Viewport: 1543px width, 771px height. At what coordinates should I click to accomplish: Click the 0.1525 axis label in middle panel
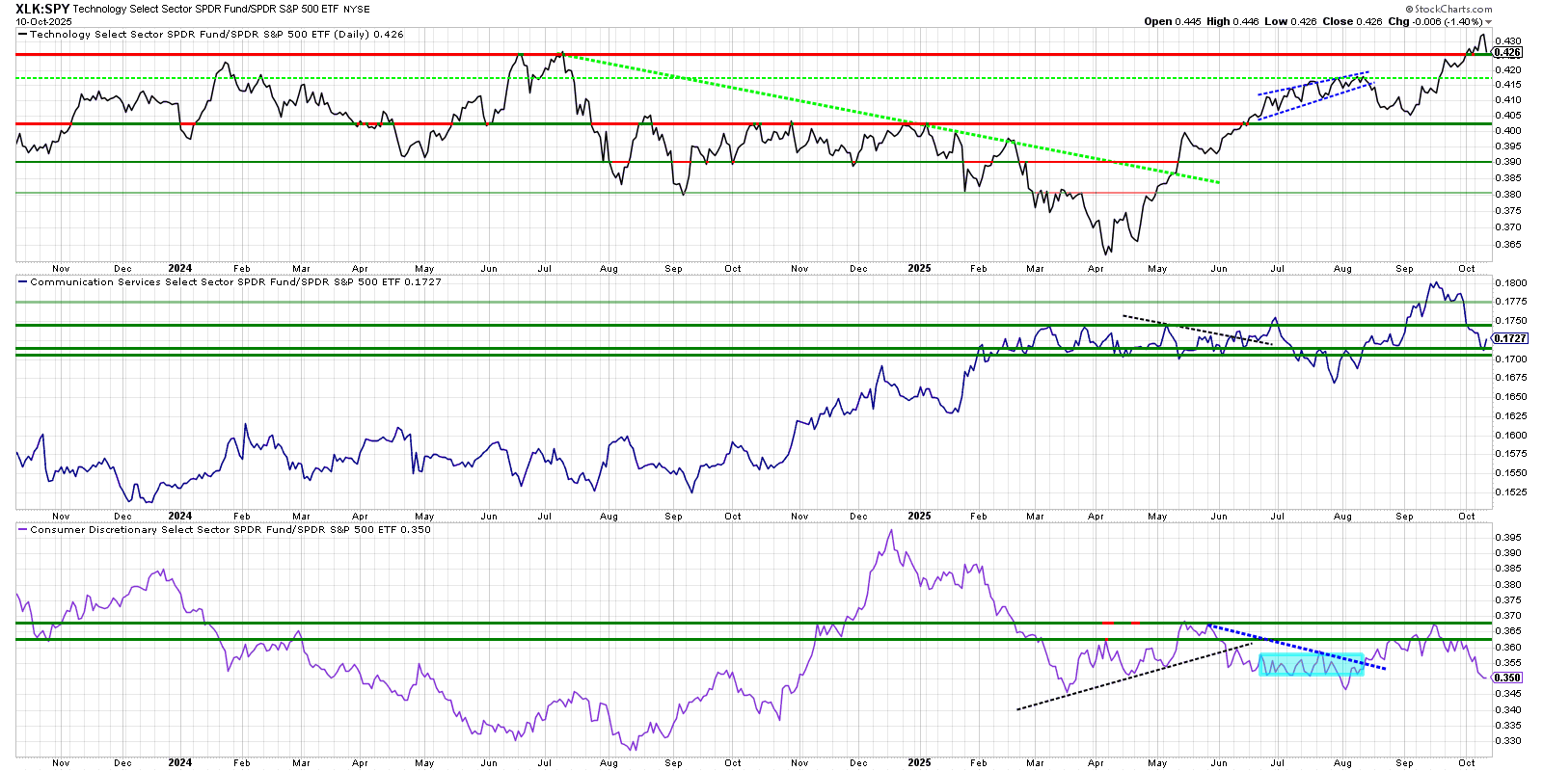[x=1510, y=492]
